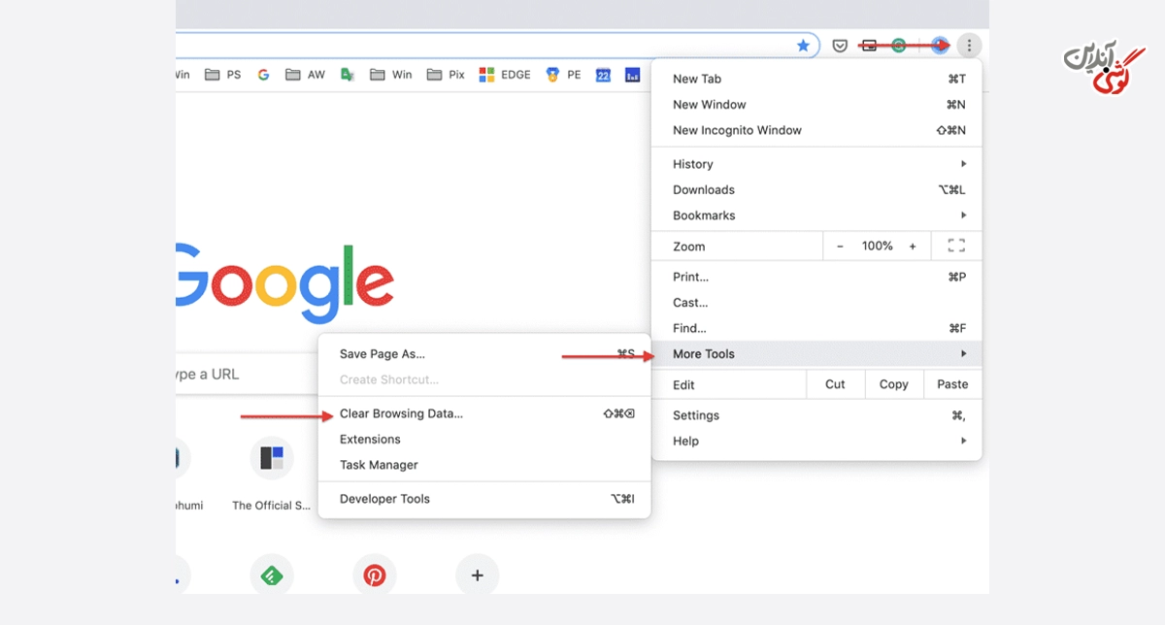The width and height of the screenshot is (1165, 625).
Task: Choose Print... in the menu
Action: click(x=816, y=277)
